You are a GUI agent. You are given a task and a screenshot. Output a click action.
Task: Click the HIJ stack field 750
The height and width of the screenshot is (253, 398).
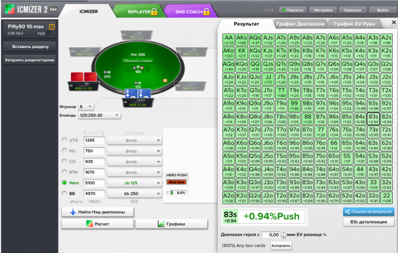[x=94, y=151]
